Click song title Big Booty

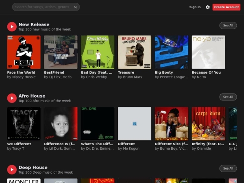(x=164, y=72)
